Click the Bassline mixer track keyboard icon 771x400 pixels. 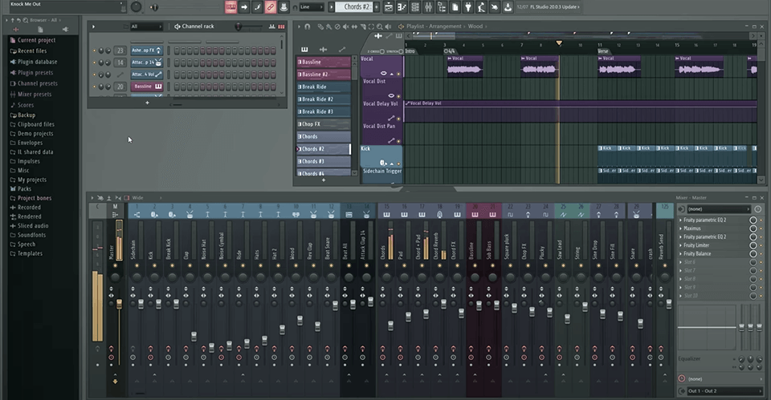click(x=475, y=215)
